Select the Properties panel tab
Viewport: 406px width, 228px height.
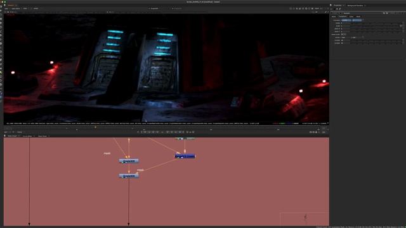[337, 5]
